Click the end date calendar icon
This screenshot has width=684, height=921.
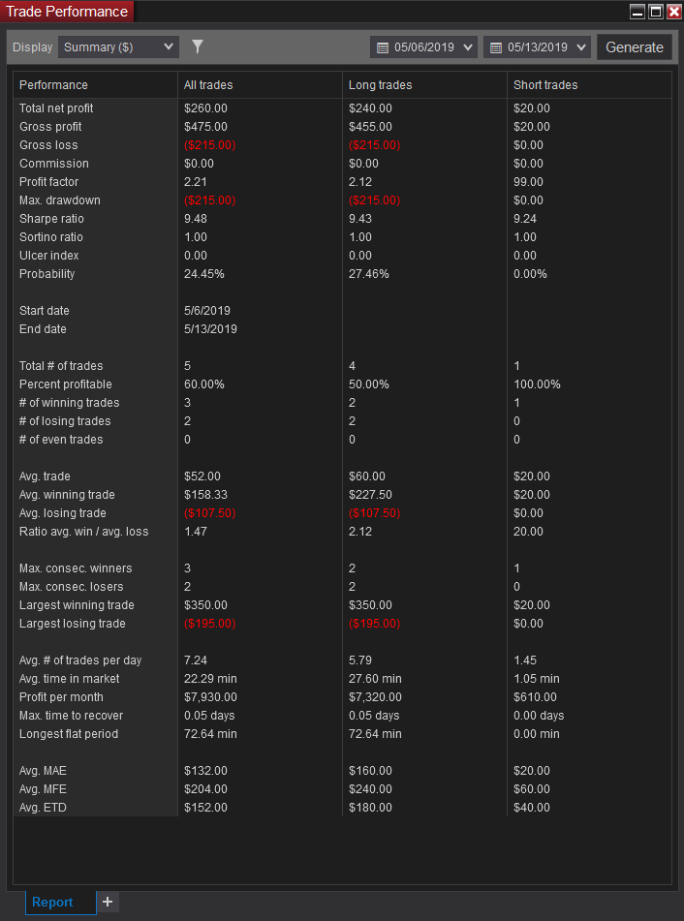496,47
